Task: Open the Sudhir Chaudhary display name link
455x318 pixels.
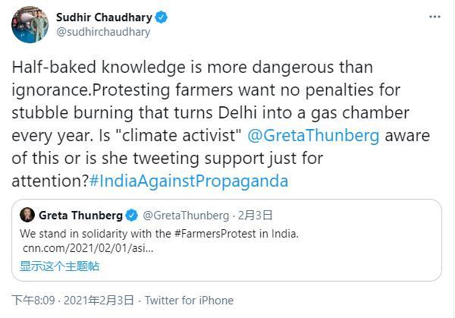Action: [105, 17]
